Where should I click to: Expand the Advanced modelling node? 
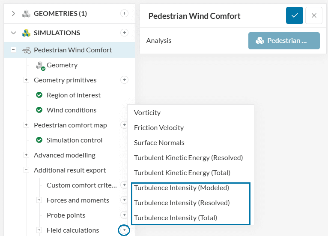(x=26, y=155)
